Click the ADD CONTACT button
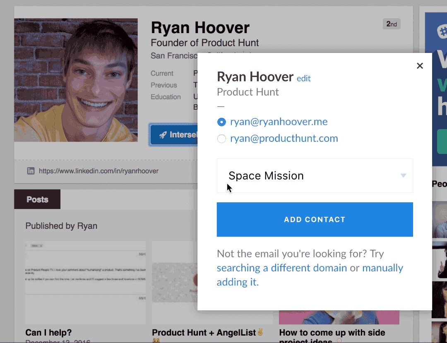This screenshot has height=343, width=447. click(315, 219)
